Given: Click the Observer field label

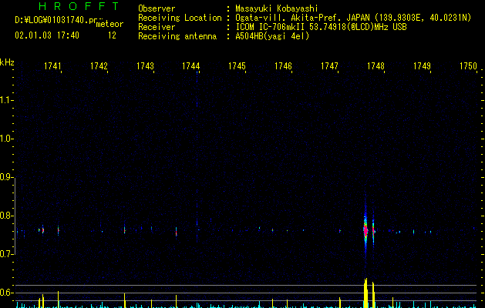Looking at the screenshot, I should tap(157, 8).
